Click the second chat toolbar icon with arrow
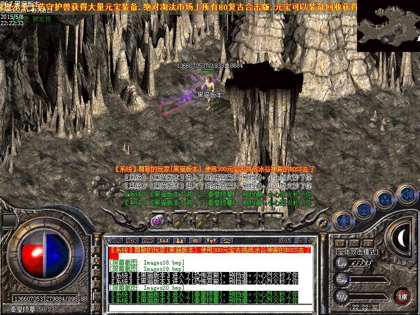420x315 pixels. [x=132, y=240]
